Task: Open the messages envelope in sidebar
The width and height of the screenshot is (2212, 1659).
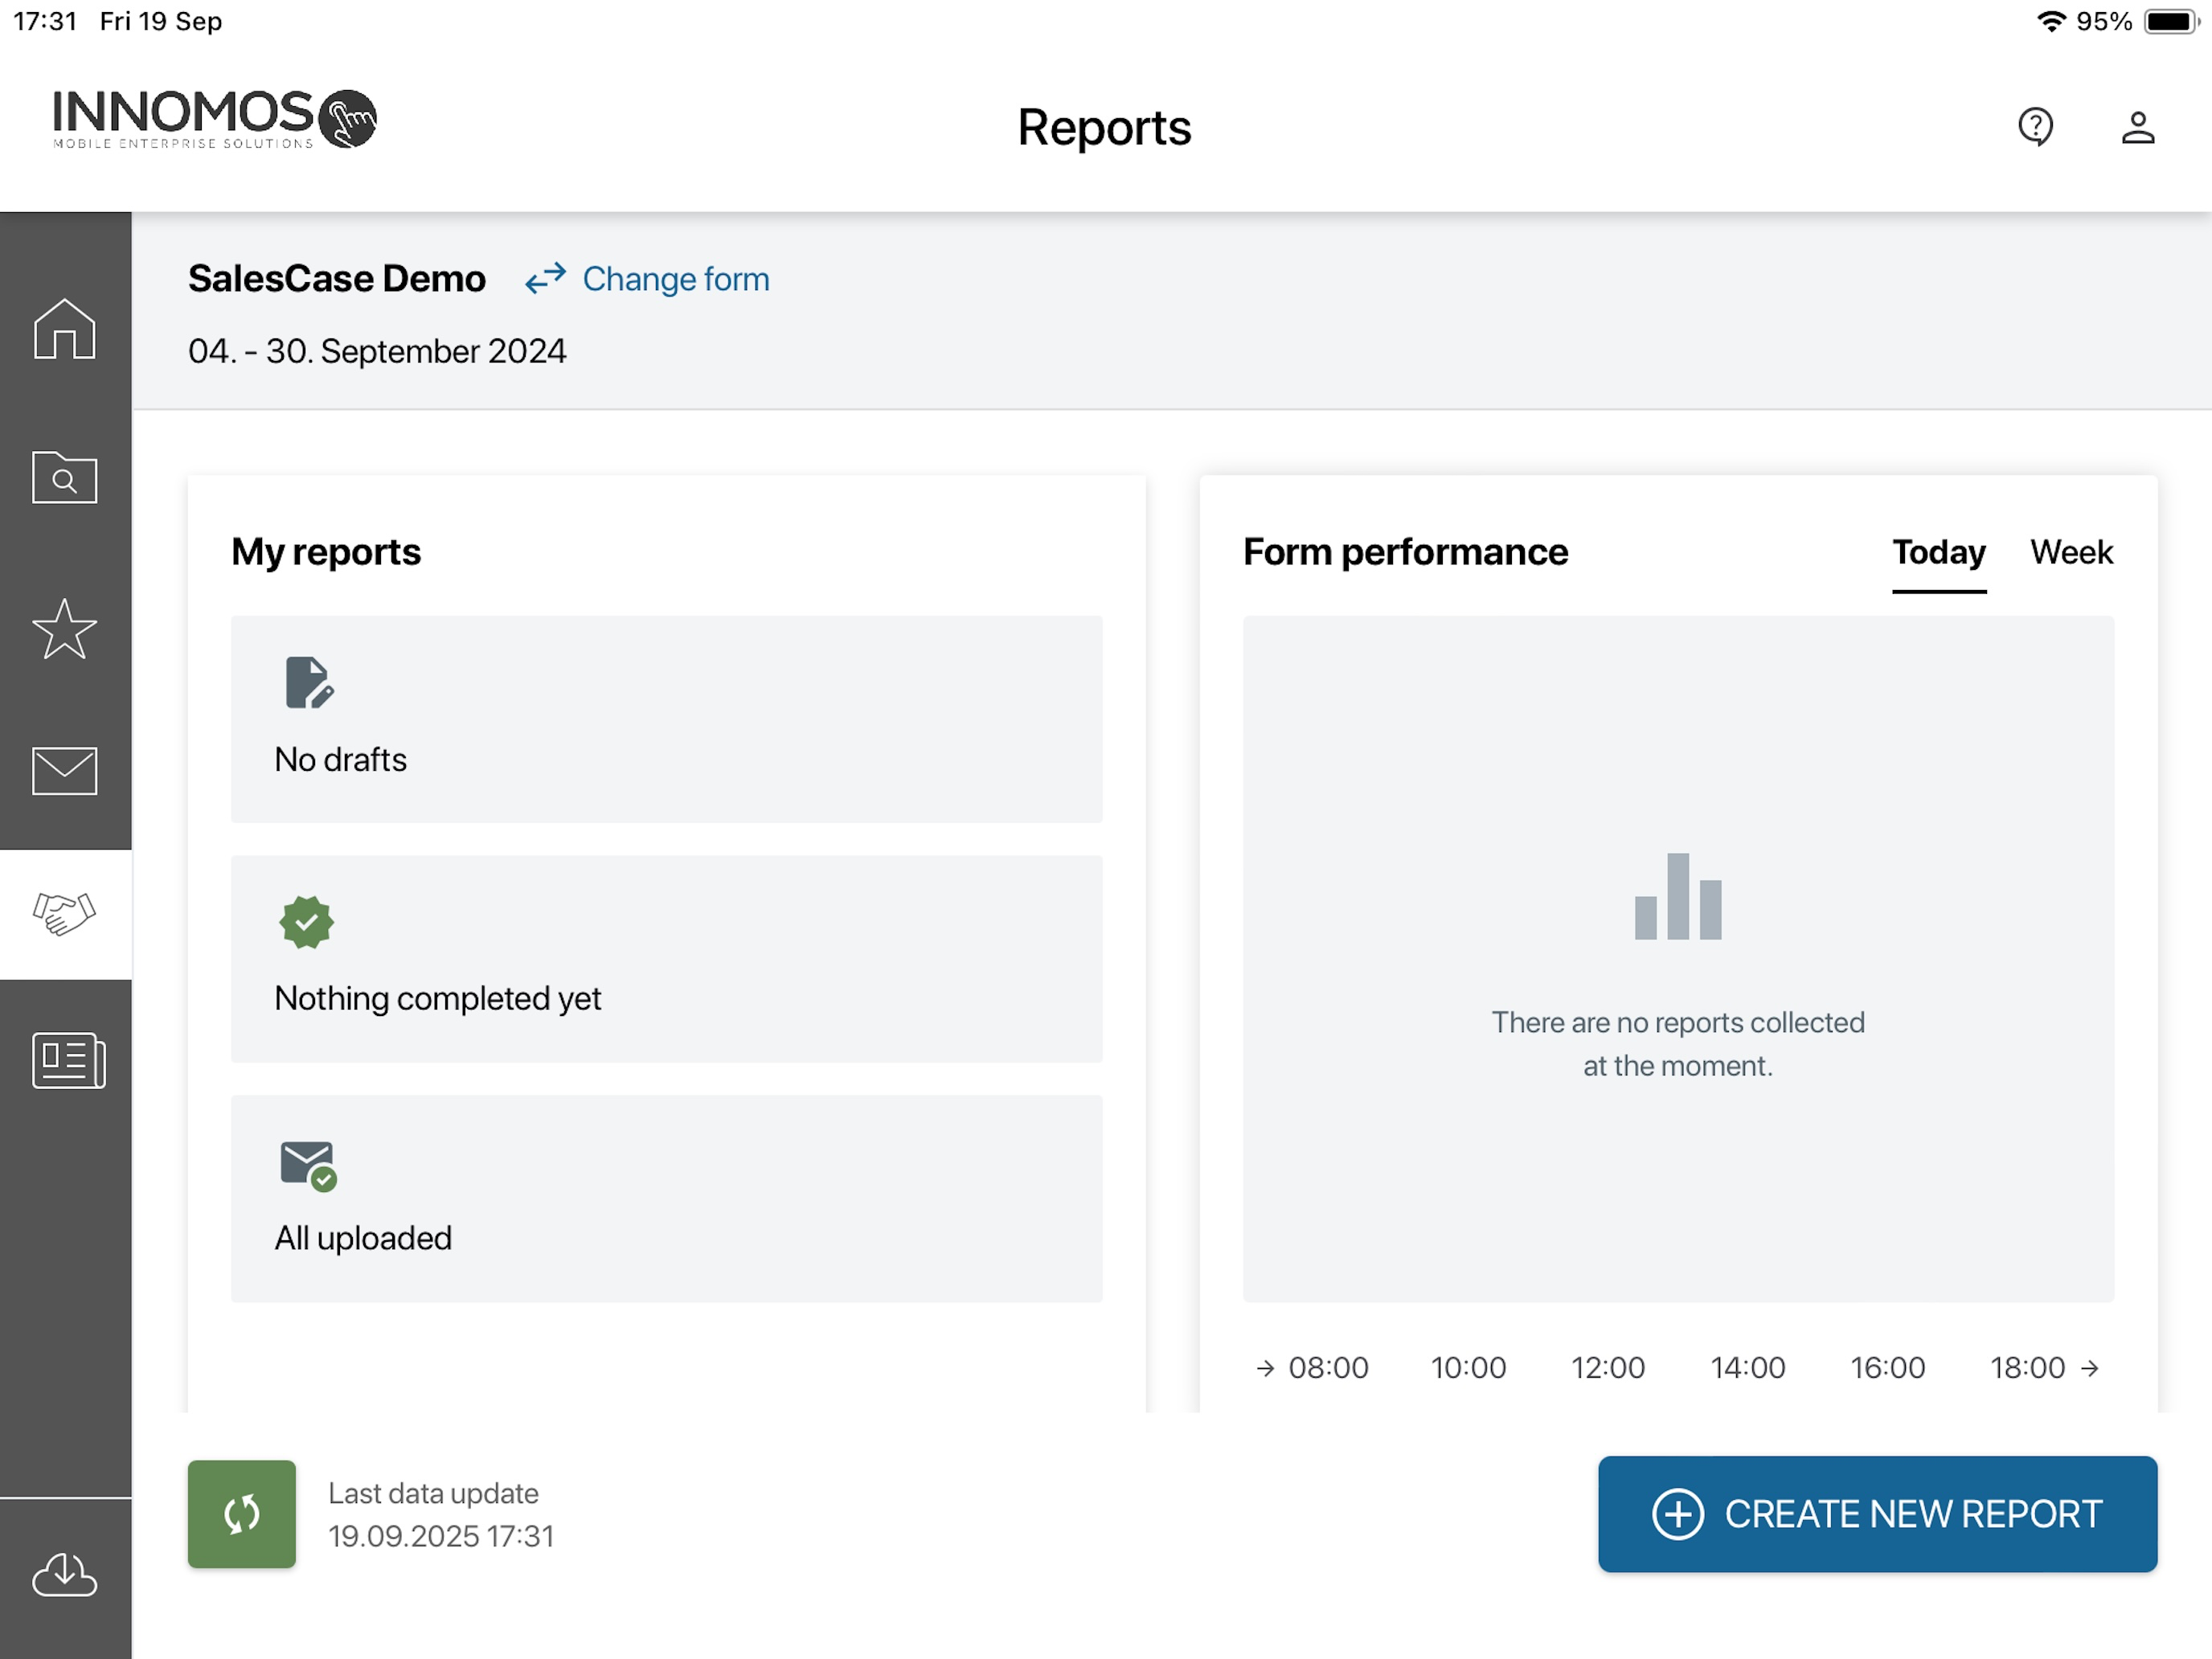Action: [x=65, y=771]
